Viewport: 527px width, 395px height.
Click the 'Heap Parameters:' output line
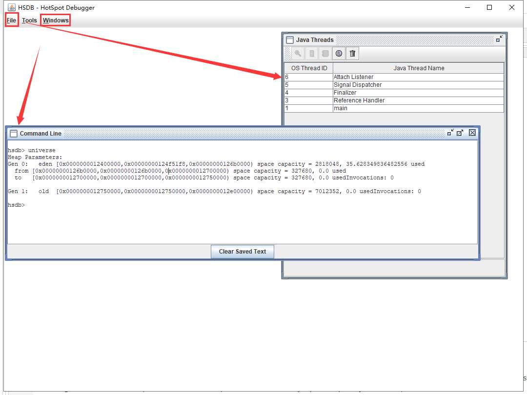[x=35, y=157]
